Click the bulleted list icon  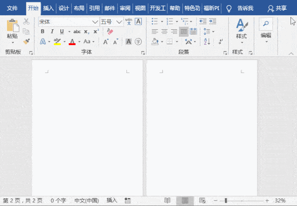tap(155, 21)
